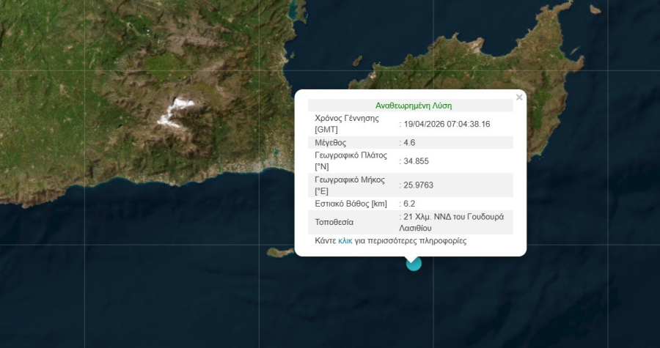
Task: Click the 'Εστιακό Βάθος [km]' row label
Action: [x=351, y=203]
